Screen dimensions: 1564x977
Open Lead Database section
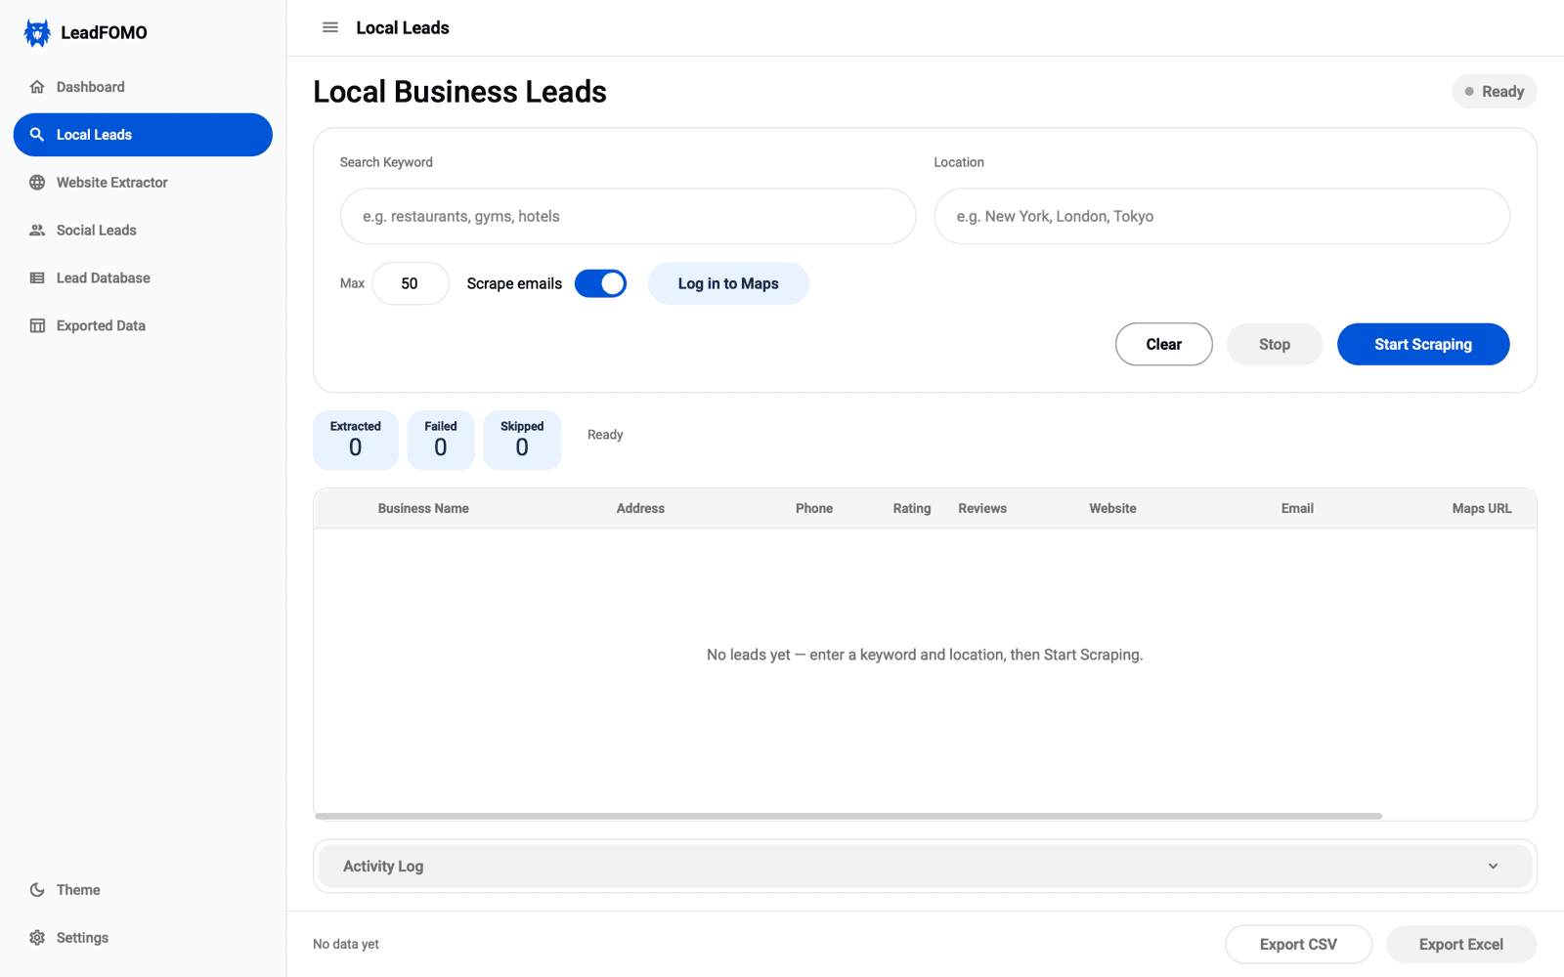(x=143, y=278)
